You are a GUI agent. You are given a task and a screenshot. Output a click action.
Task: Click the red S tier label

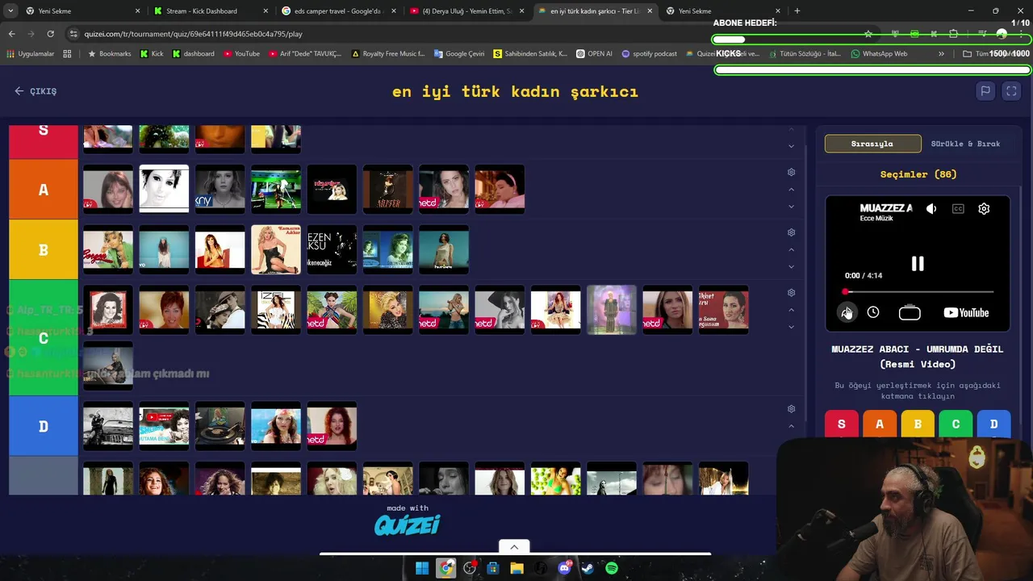44,140
